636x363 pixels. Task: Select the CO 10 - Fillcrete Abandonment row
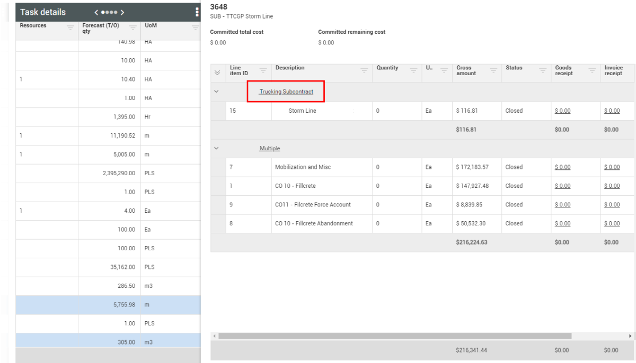[314, 223]
